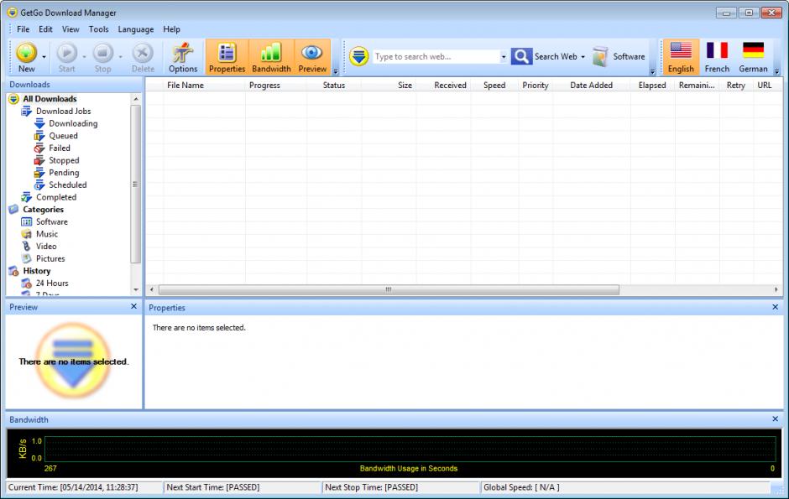Open the View menu
This screenshot has width=789, height=499.
[x=71, y=29]
